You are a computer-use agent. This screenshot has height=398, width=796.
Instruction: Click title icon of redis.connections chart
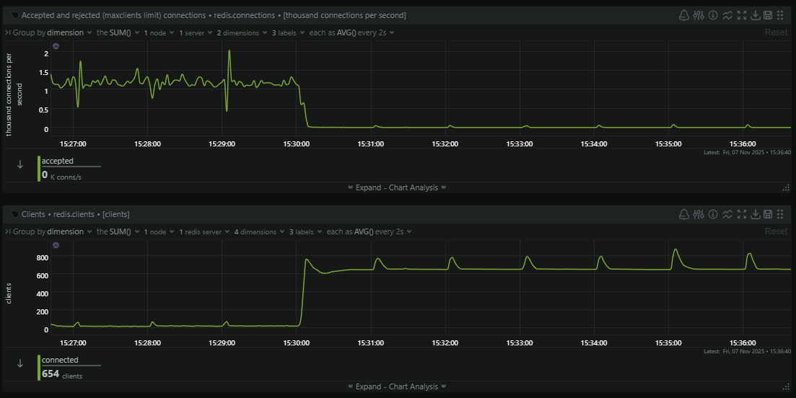click(x=14, y=16)
